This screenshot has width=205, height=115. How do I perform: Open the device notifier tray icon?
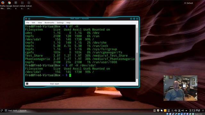[176, 111]
